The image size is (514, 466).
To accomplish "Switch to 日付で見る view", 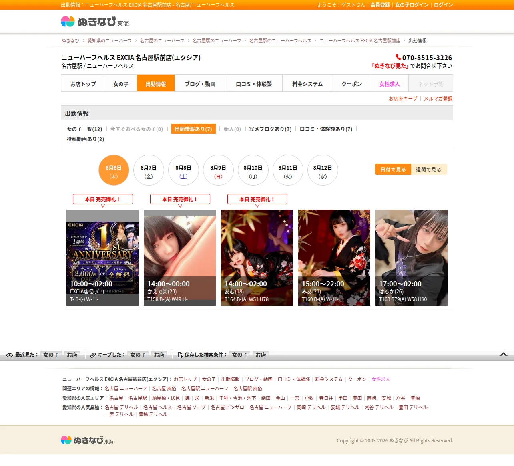I will pyautogui.click(x=393, y=169).
